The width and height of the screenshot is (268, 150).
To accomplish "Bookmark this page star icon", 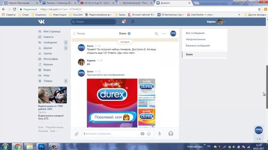I will pyautogui.click(x=259, y=9).
